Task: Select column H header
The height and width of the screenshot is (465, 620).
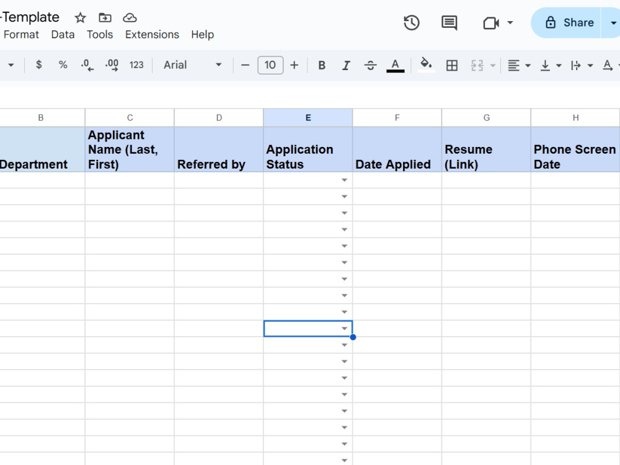Action: pyautogui.click(x=575, y=118)
